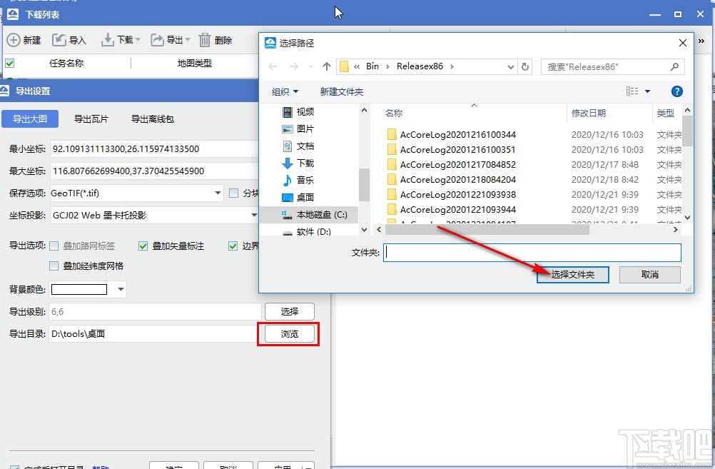This screenshot has width=715, height=469.
Task: Enable 叠加路网标签 checkbox
Action: point(54,246)
